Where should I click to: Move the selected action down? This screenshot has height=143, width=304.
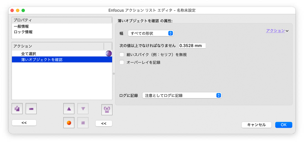tap(83, 109)
